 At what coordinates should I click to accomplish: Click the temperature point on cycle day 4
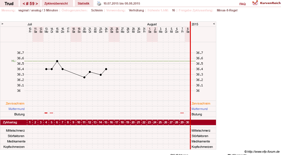(46, 69)
